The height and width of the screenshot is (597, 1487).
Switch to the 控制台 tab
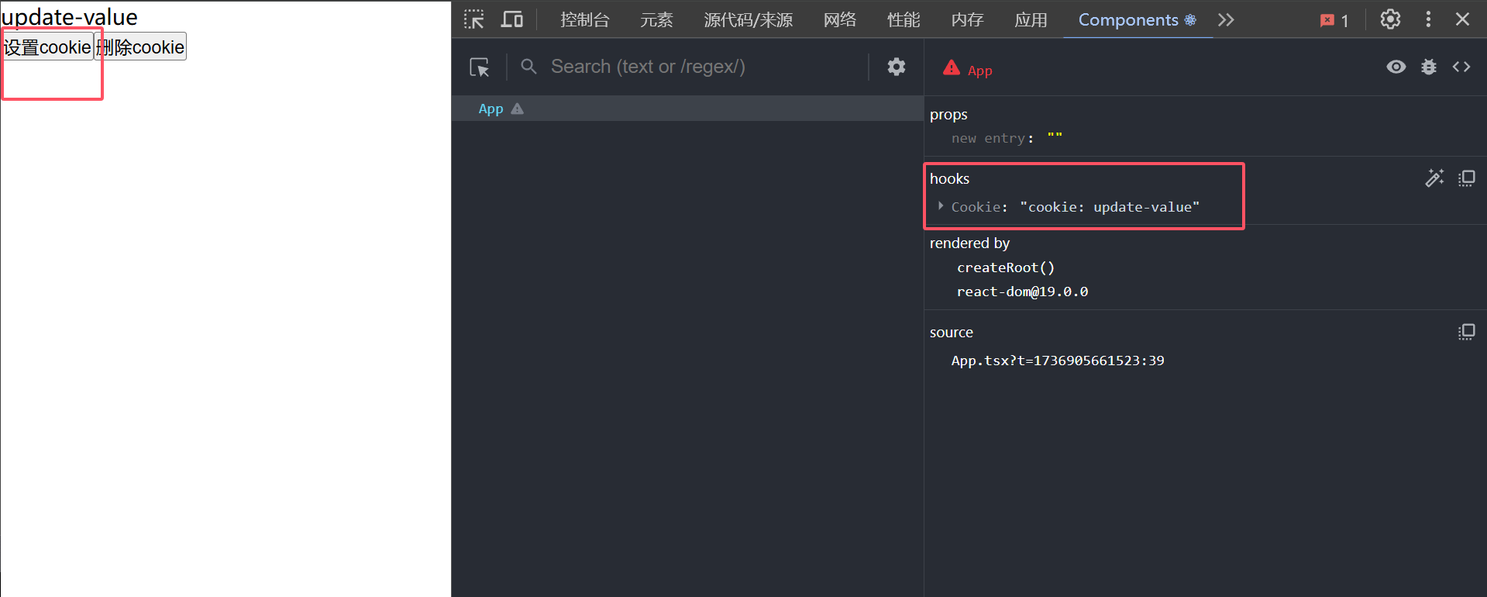click(585, 19)
